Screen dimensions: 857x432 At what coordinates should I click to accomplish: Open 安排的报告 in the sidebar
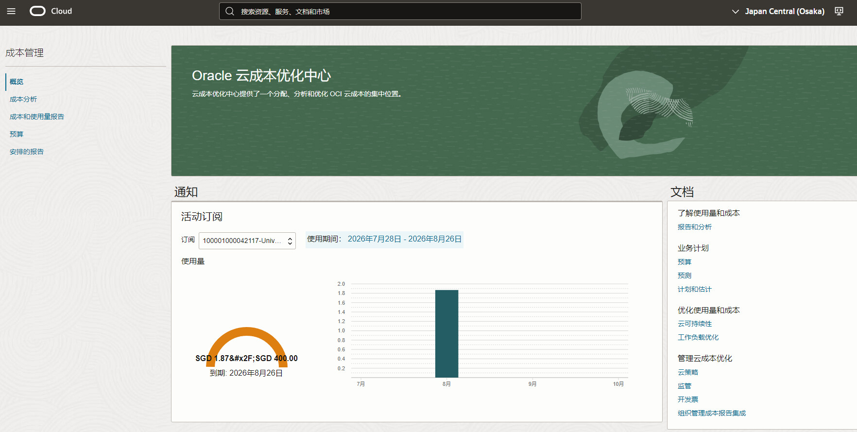coord(27,152)
